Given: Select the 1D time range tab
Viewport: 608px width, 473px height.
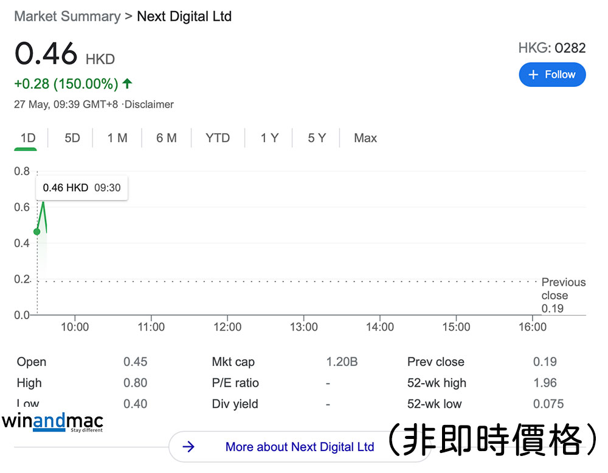Looking at the screenshot, I should click(x=28, y=138).
